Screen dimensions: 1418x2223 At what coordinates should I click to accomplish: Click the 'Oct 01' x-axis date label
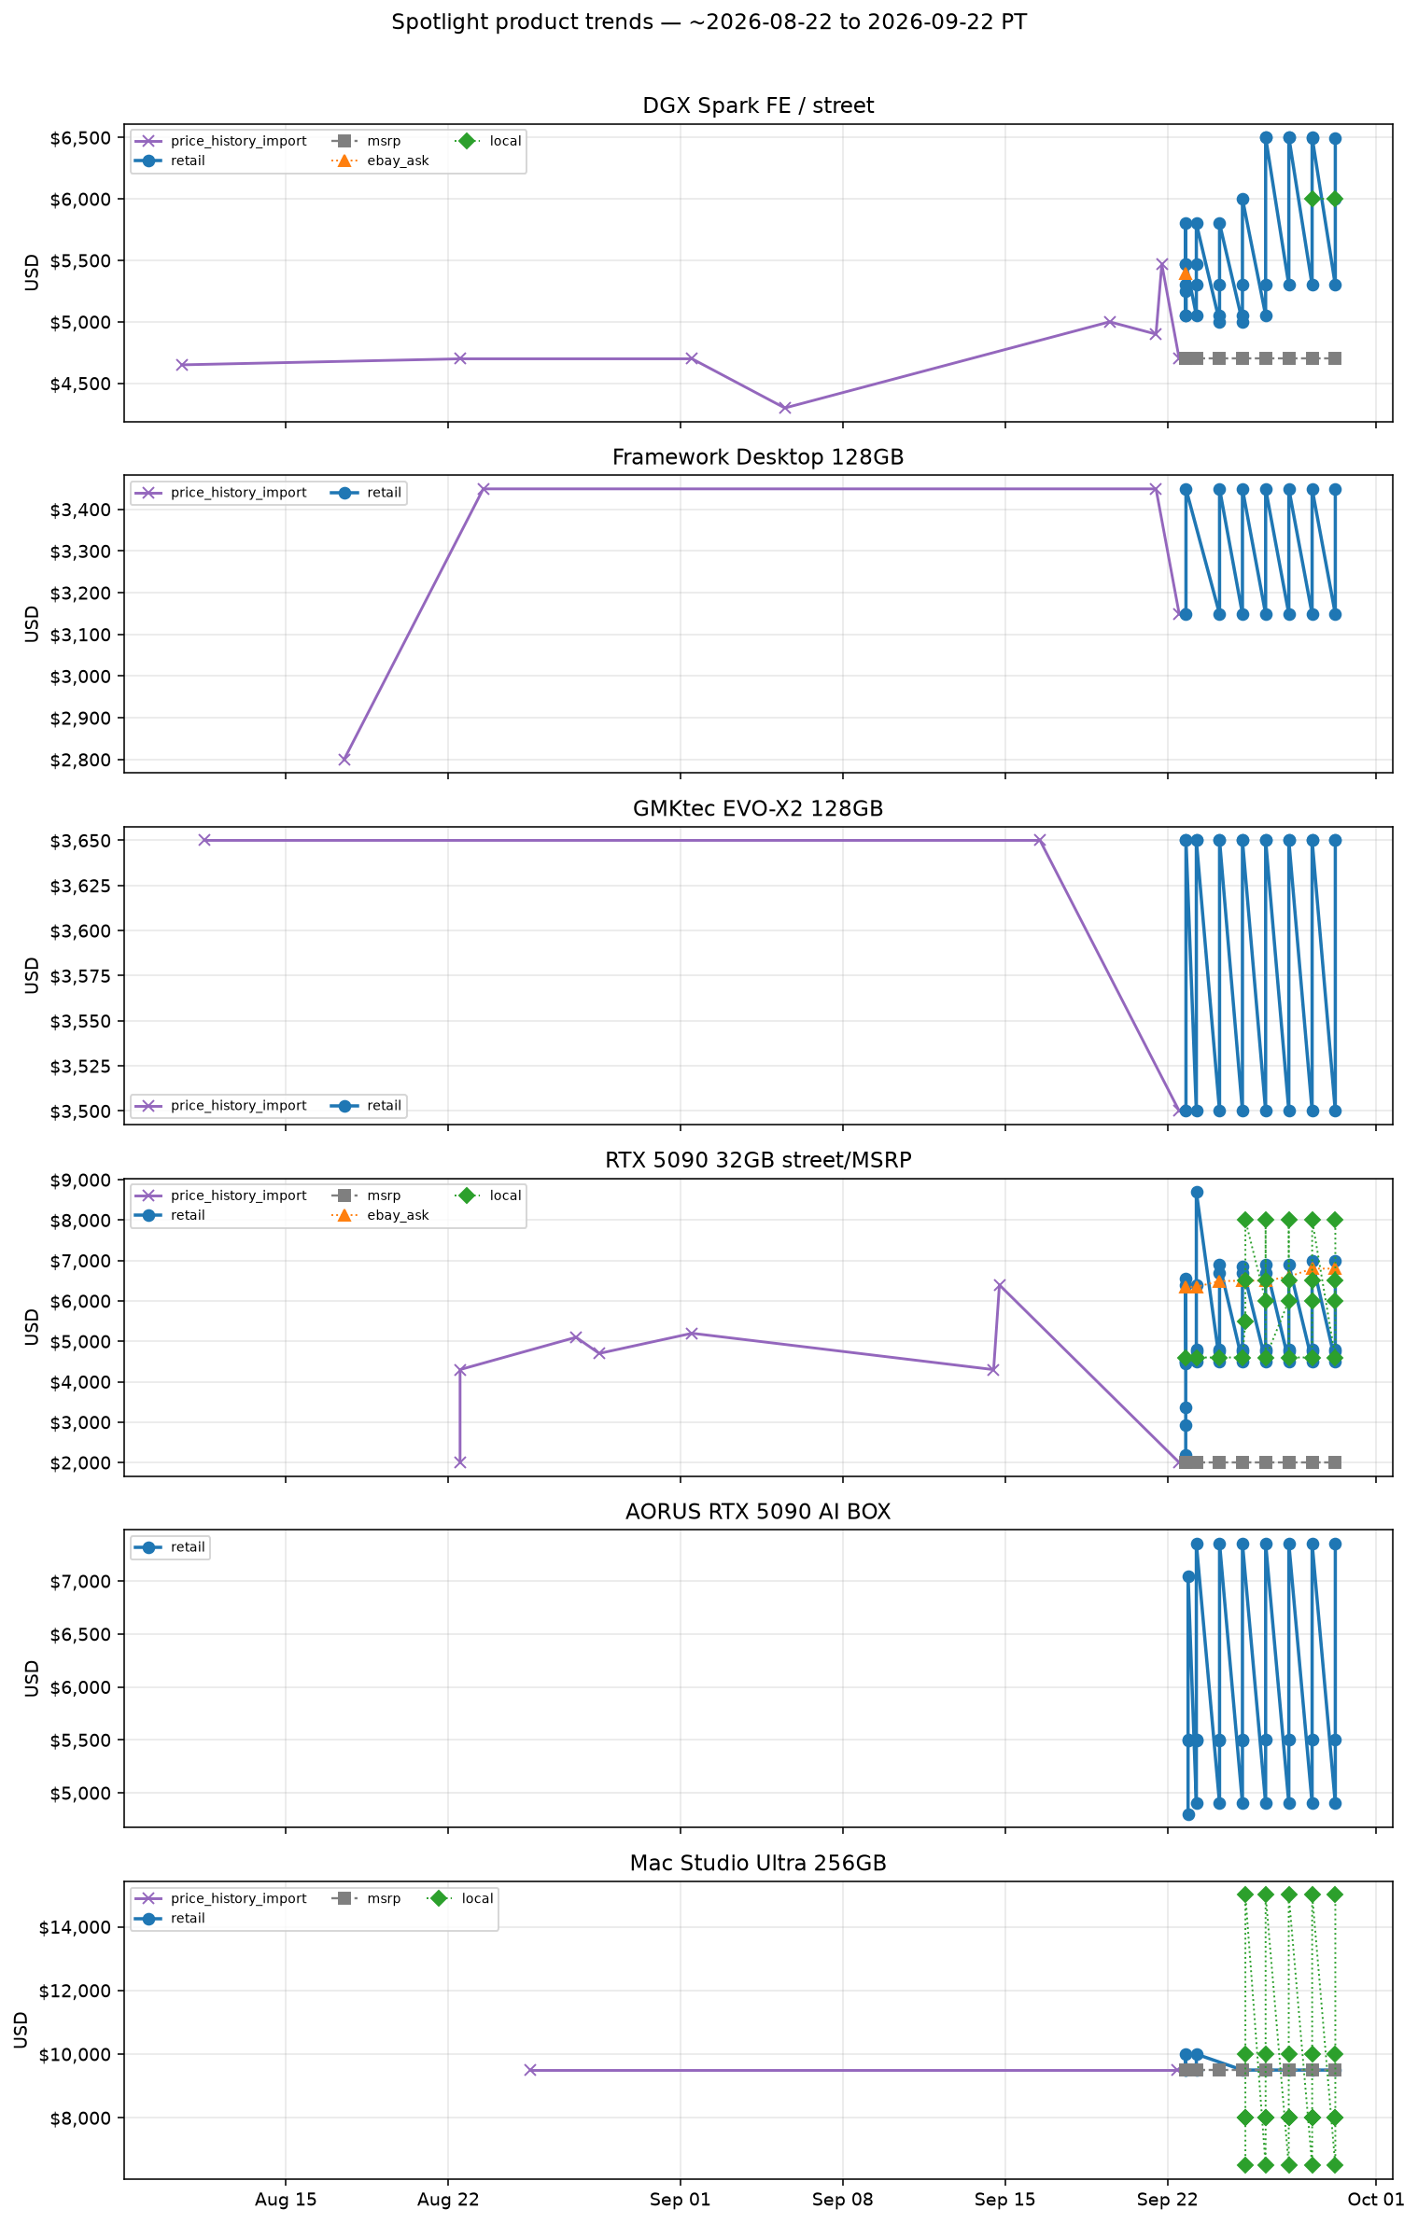point(1376,2200)
